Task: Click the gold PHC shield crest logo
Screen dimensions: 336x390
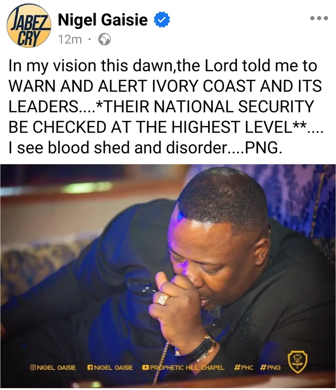Action: click(x=297, y=362)
